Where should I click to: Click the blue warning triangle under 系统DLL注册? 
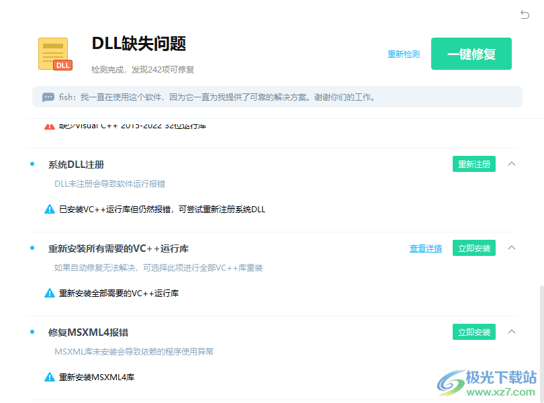pos(50,209)
